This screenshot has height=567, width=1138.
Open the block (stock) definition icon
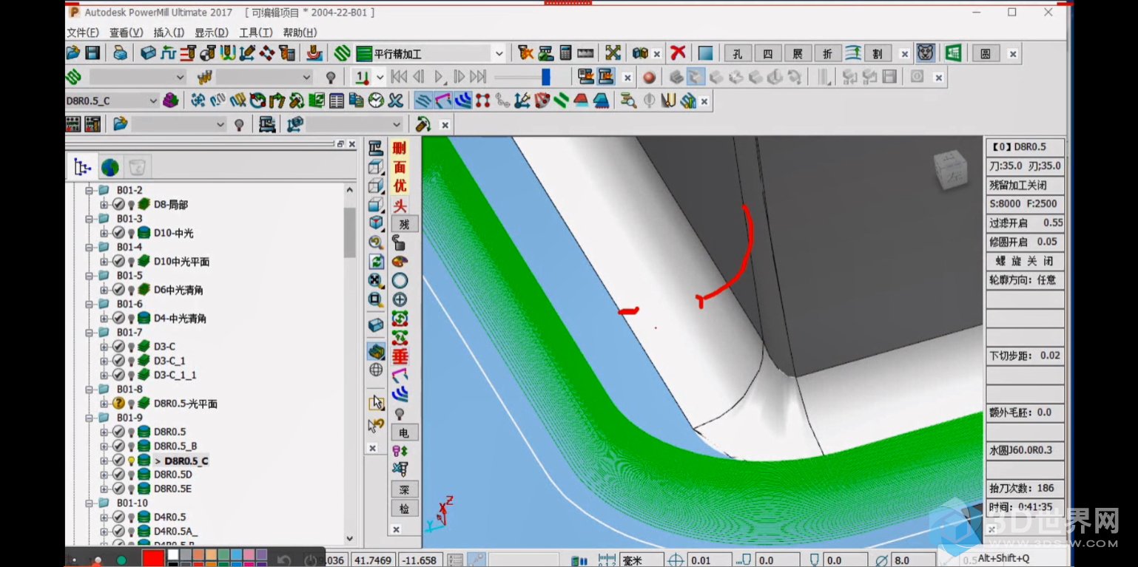(148, 53)
